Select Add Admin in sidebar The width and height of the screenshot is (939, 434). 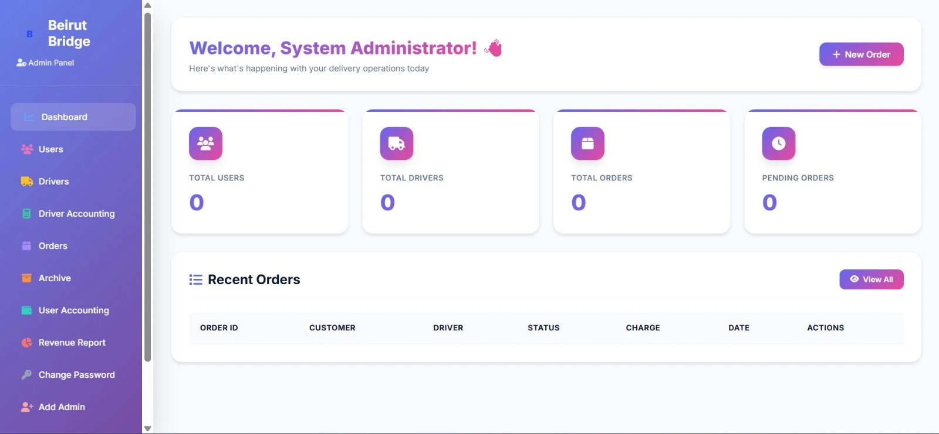tap(73, 407)
